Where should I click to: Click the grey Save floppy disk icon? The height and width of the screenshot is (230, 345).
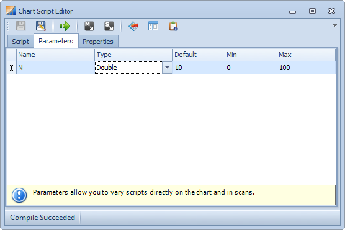[x=21, y=26]
